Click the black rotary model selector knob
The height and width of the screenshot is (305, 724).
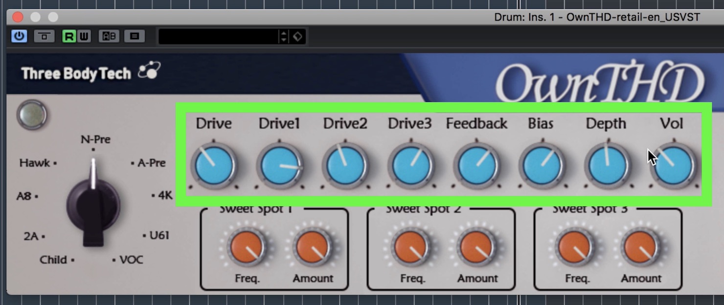[x=93, y=205]
